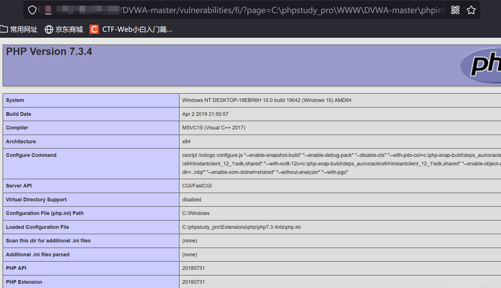Select the CGI/FastCGI value
Viewport: 501px width, 288px height.
(x=197, y=186)
